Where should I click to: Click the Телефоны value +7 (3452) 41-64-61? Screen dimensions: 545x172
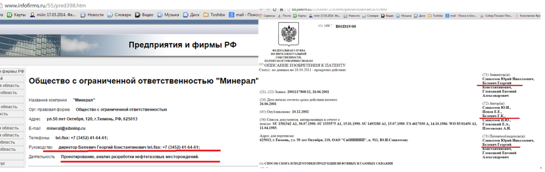[x=82, y=138]
